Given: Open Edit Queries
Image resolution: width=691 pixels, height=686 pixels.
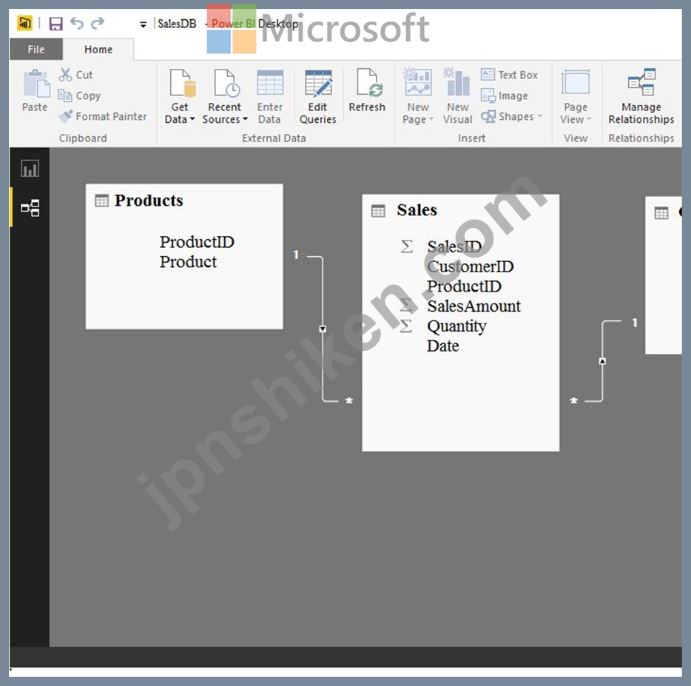Looking at the screenshot, I should coord(317,97).
